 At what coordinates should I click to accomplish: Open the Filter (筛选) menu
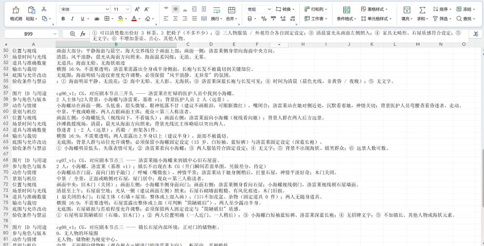pyautogui.click(x=442, y=19)
